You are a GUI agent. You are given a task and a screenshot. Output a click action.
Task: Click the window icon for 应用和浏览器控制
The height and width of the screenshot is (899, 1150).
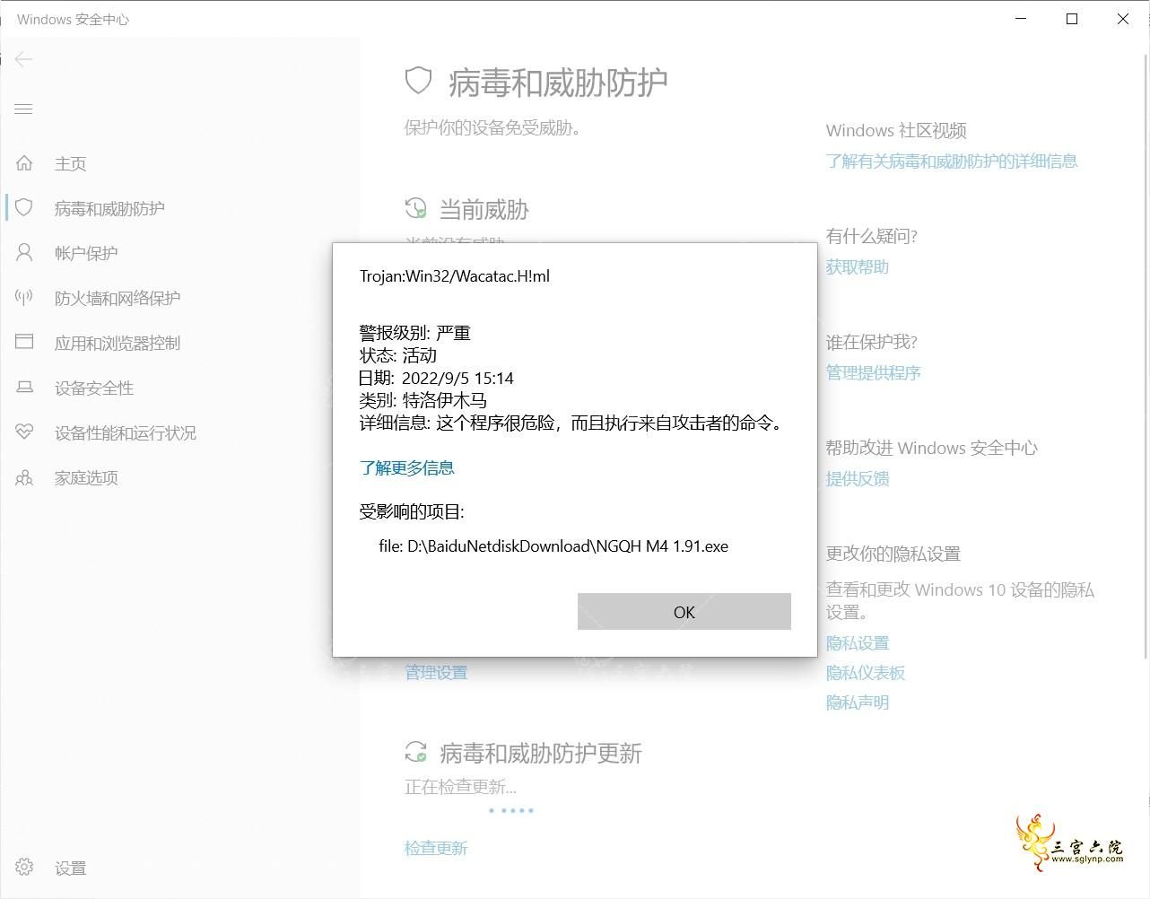point(24,342)
